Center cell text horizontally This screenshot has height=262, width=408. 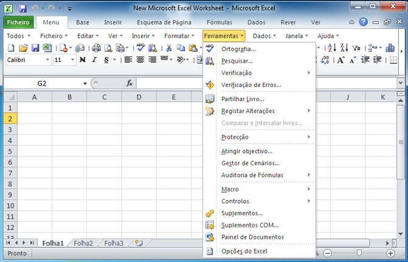click(x=140, y=60)
